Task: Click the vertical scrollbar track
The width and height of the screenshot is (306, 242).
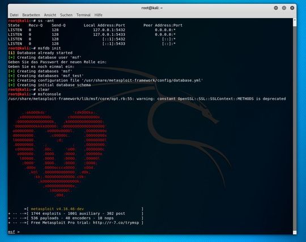Action: click(295, 129)
